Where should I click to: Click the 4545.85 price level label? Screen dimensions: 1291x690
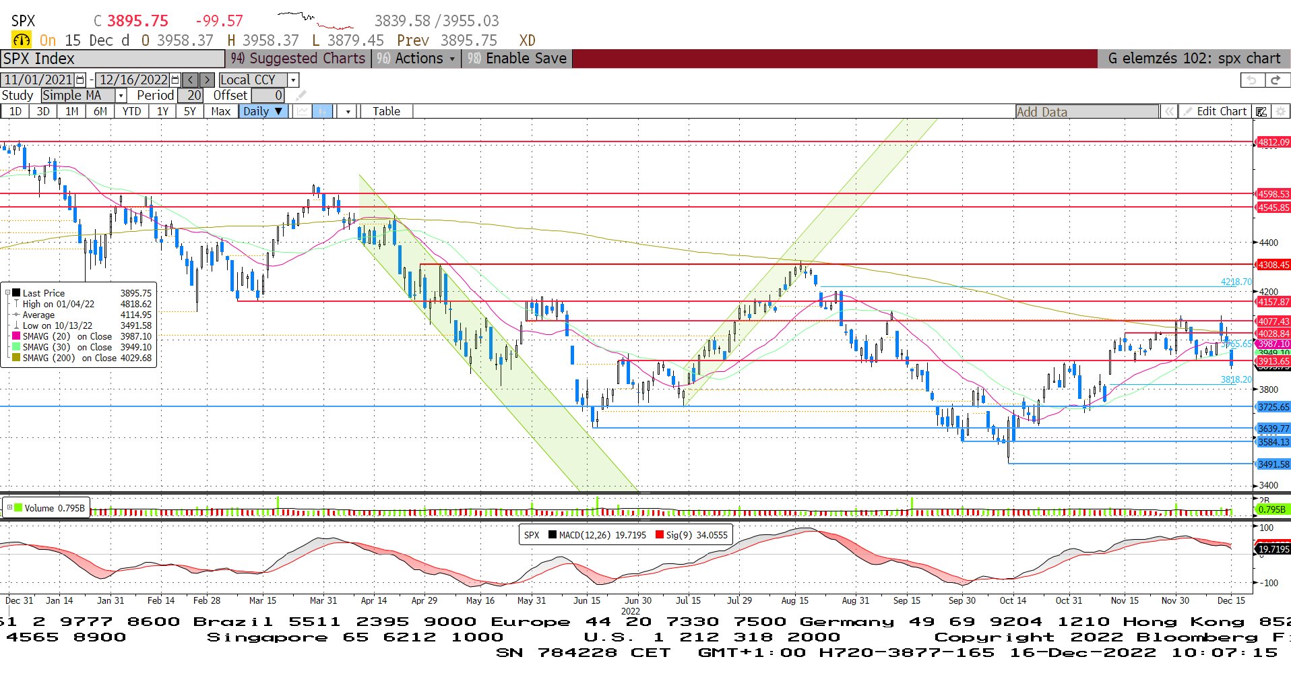click(1273, 208)
